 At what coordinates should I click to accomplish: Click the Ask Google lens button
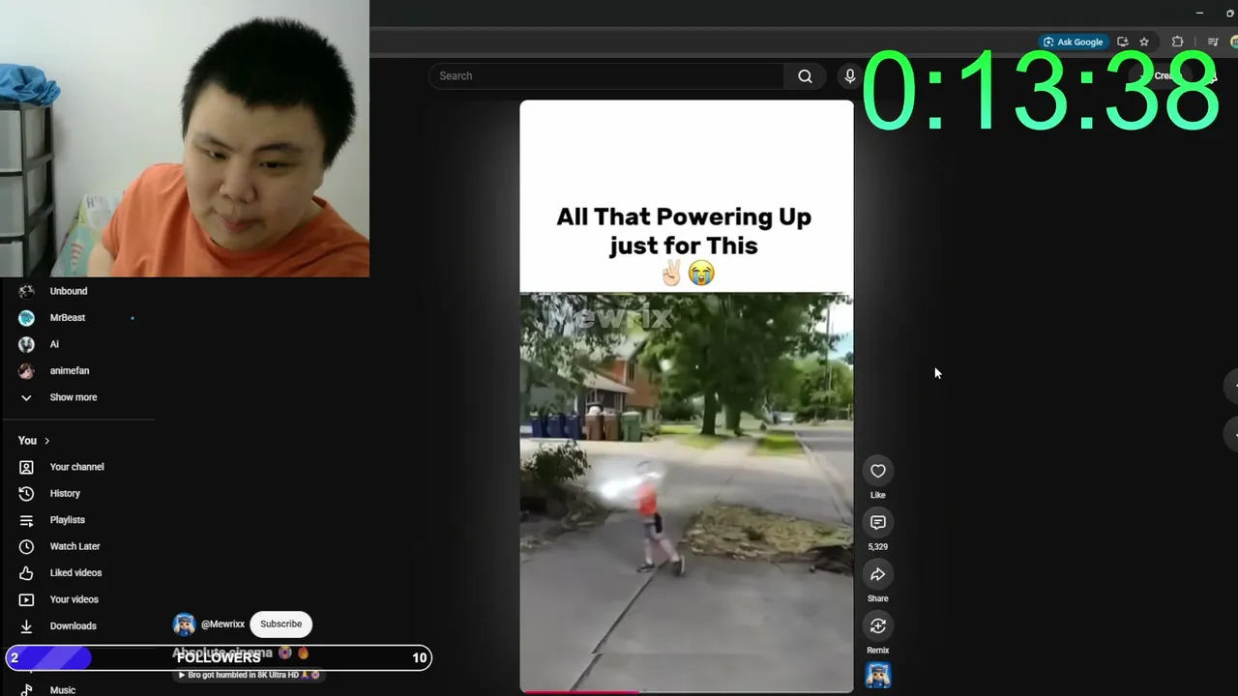1073,42
